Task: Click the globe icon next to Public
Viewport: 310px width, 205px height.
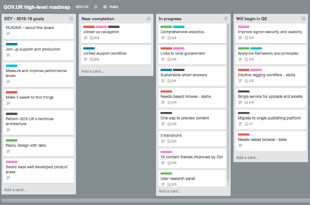Action: pos(105,7)
